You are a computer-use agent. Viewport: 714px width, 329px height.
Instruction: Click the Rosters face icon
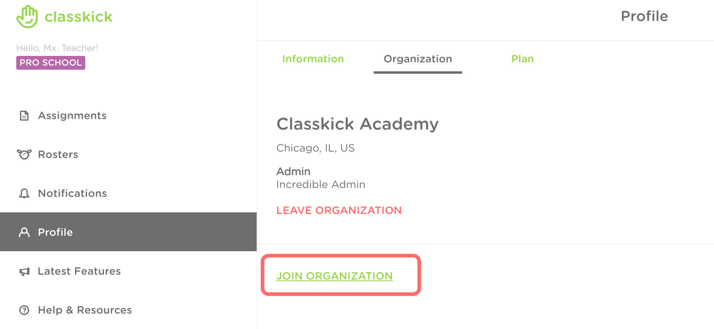pyautogui.click(x=24, y=154)
